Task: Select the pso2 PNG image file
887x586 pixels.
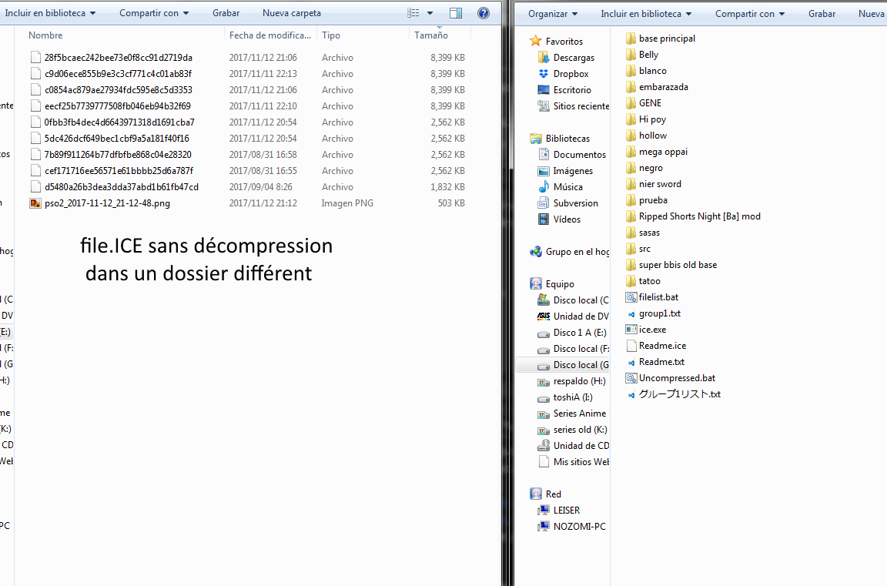Action: [107, 203]
